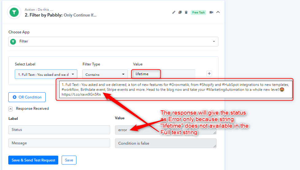Open the Choose App Filter dropdown
300x170 pixels.
point(113,41)
